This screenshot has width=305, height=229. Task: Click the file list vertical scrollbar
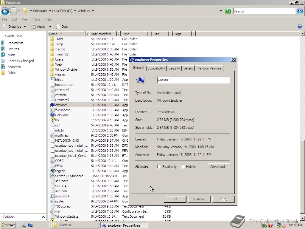[303, 178]
